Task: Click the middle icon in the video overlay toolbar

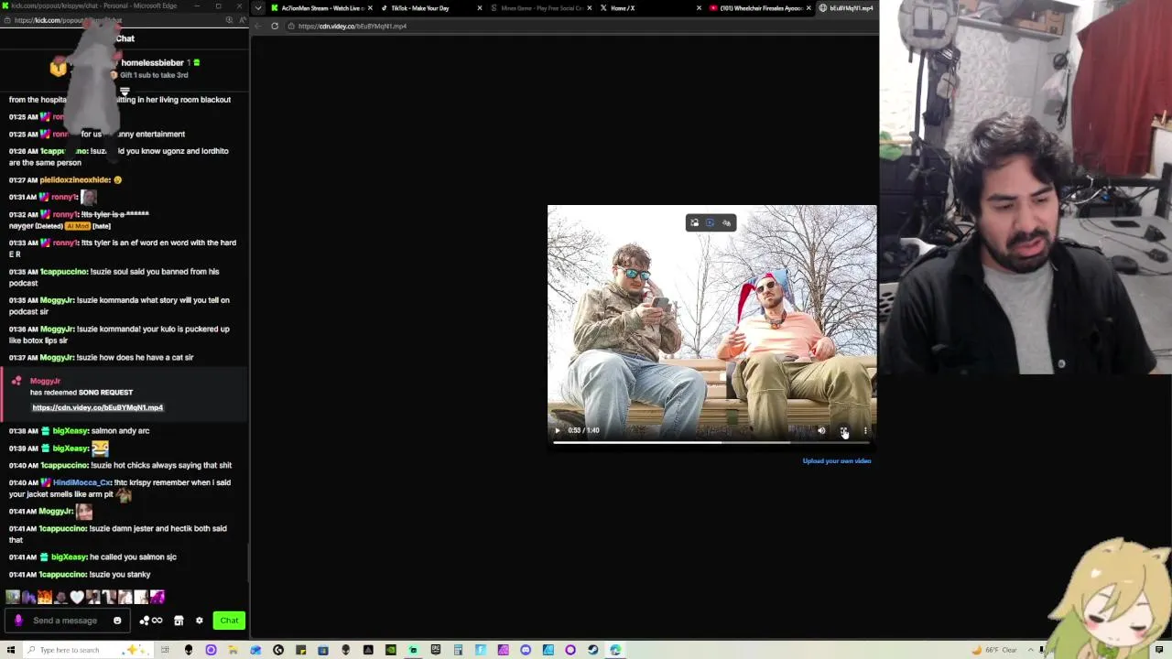Action: [710, 223]
